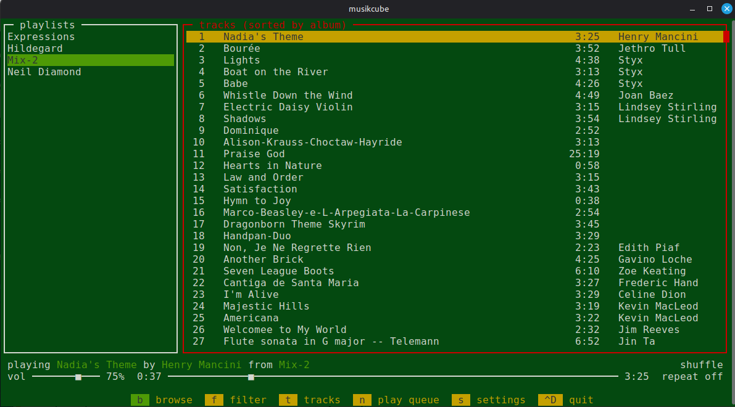735x407 pixels.
Task: Click the red scrollbar thumb in tracks list
Action: [726, 36]
